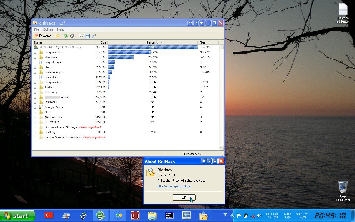Click the RidNacs magnifier icon in About dialog

tap(151, 172)
